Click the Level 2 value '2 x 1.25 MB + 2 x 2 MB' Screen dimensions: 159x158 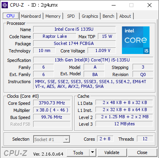(x=124, y=117)
